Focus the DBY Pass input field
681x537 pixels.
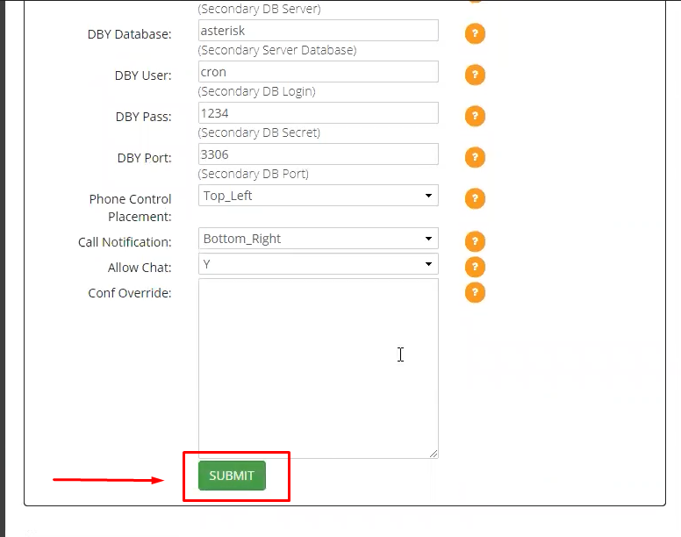tap(318, 113)
